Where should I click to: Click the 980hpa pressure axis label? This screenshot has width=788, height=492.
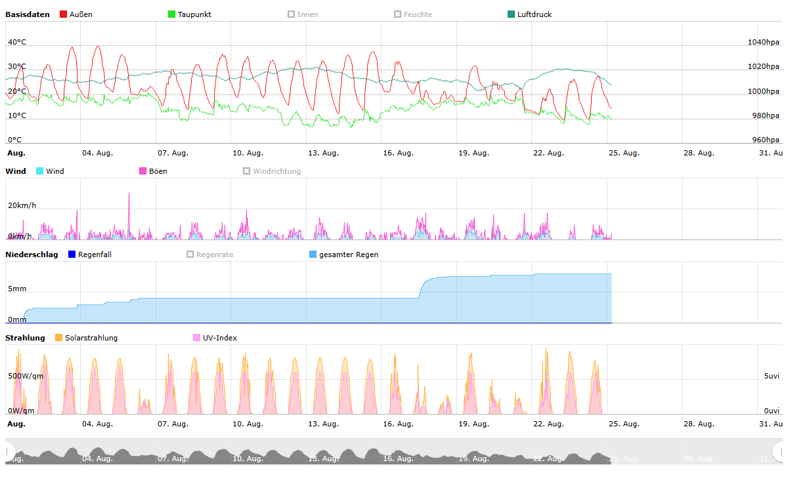(x=766, y=115)
